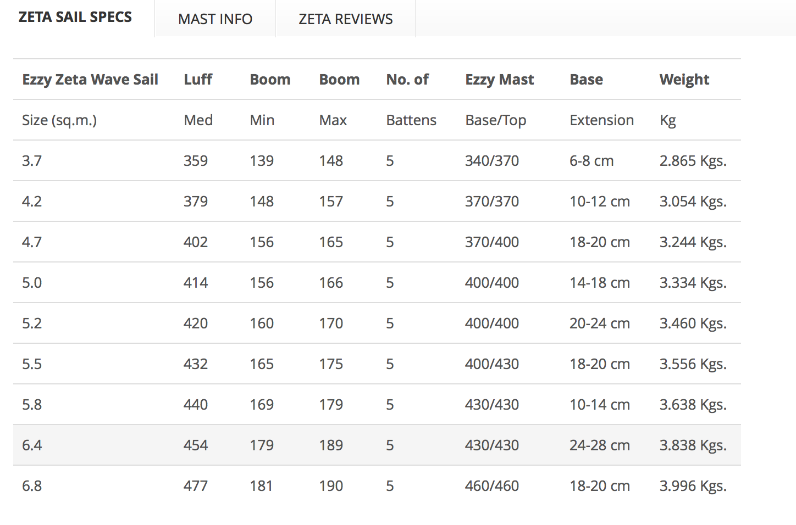Click the 'Ezzy Mast' column header
Viewport: 796px width, 525px height.
pyautogui.click(x=499, y=80)
